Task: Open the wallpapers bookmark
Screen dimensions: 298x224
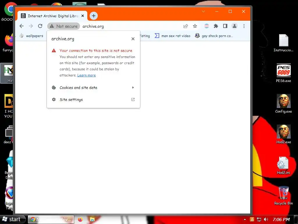Action: click(x=31, y=36)
